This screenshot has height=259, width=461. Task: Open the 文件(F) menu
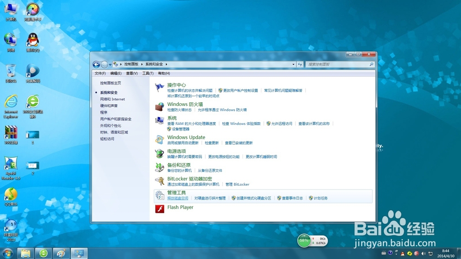pyautogui.click(x=100, y=73)
